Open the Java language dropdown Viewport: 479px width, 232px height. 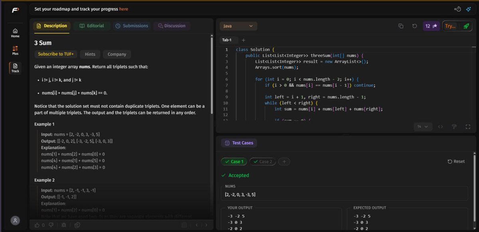click(x=238, y=26)
